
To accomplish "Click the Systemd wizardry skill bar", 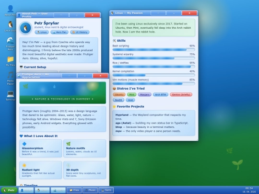I will tap(153, 58).
